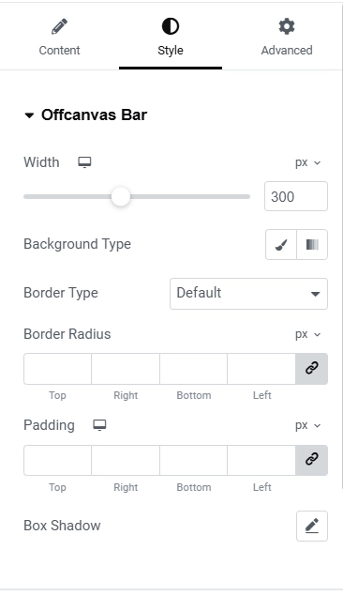Click the pencil icon above Content
The width and height of the screenshot is (343, 596).
point(59,26)
